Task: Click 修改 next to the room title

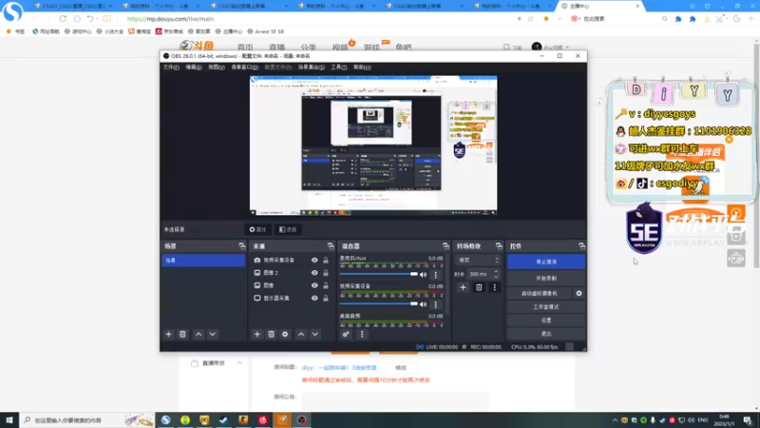Action: [401, 368]
